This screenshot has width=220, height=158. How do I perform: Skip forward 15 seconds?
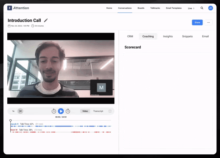coord(68,111)
